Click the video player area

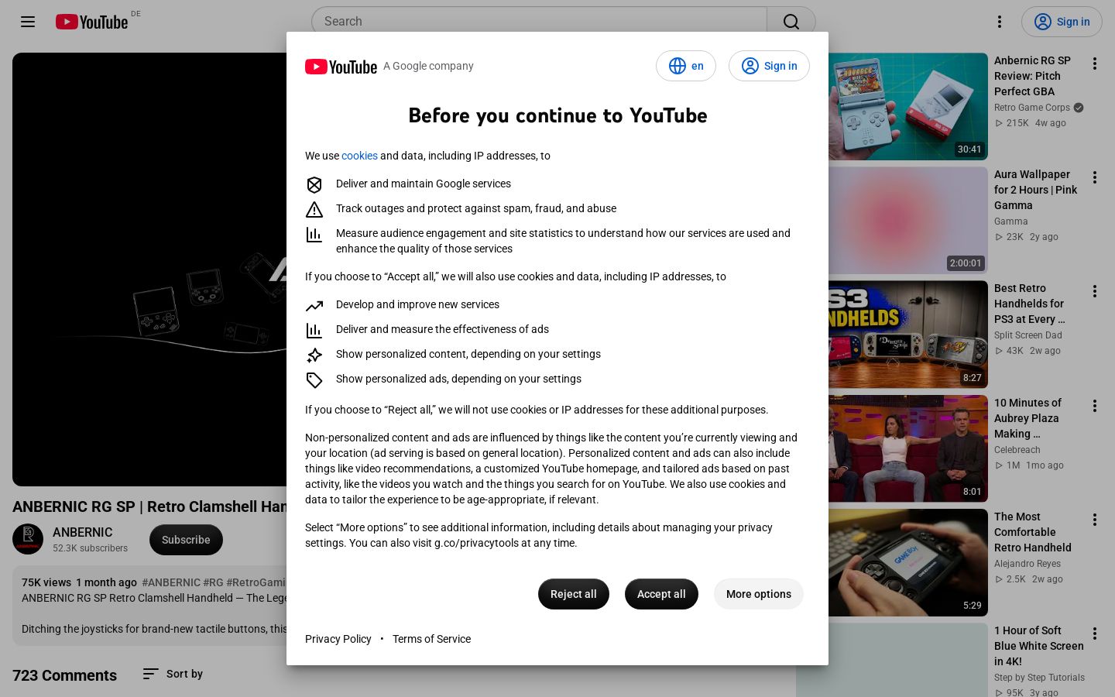pyautogui.click(x=149, y=270)
